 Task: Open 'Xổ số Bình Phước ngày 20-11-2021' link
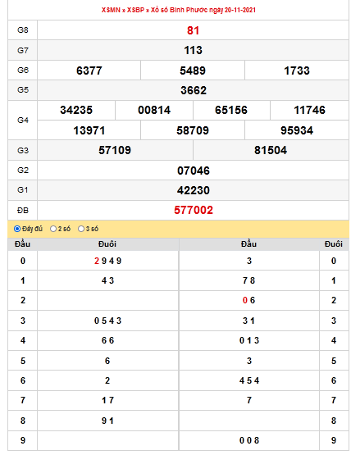pos(203,10)
